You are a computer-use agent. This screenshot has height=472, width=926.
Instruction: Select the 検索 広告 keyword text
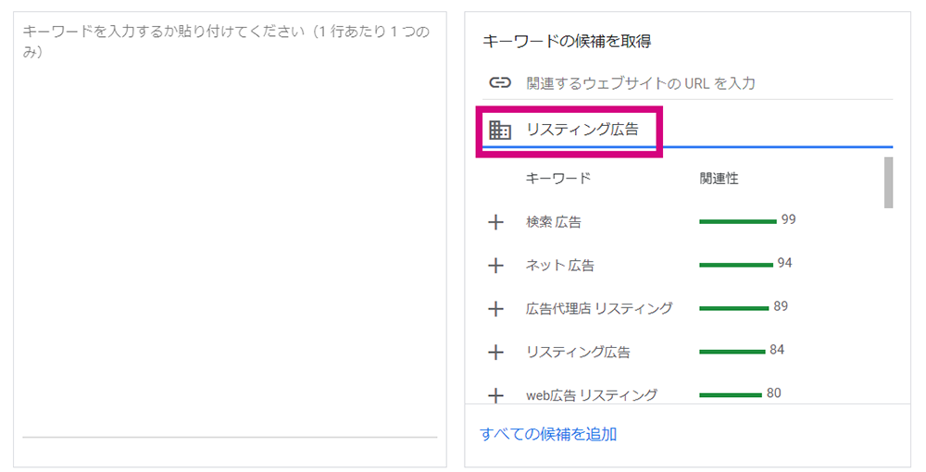[554, 222]
